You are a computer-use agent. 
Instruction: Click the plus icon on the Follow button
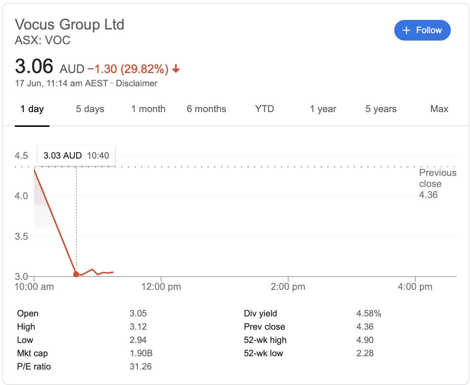click(406, 30)
